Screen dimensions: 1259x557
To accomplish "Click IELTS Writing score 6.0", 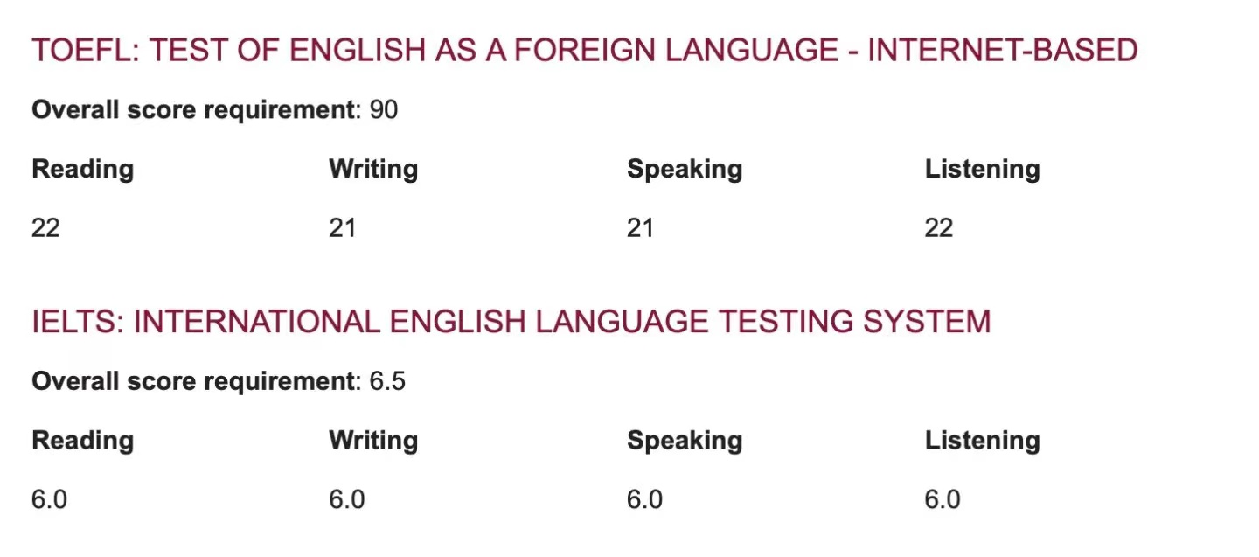I will pyautogui.click(x=347, y=499).
